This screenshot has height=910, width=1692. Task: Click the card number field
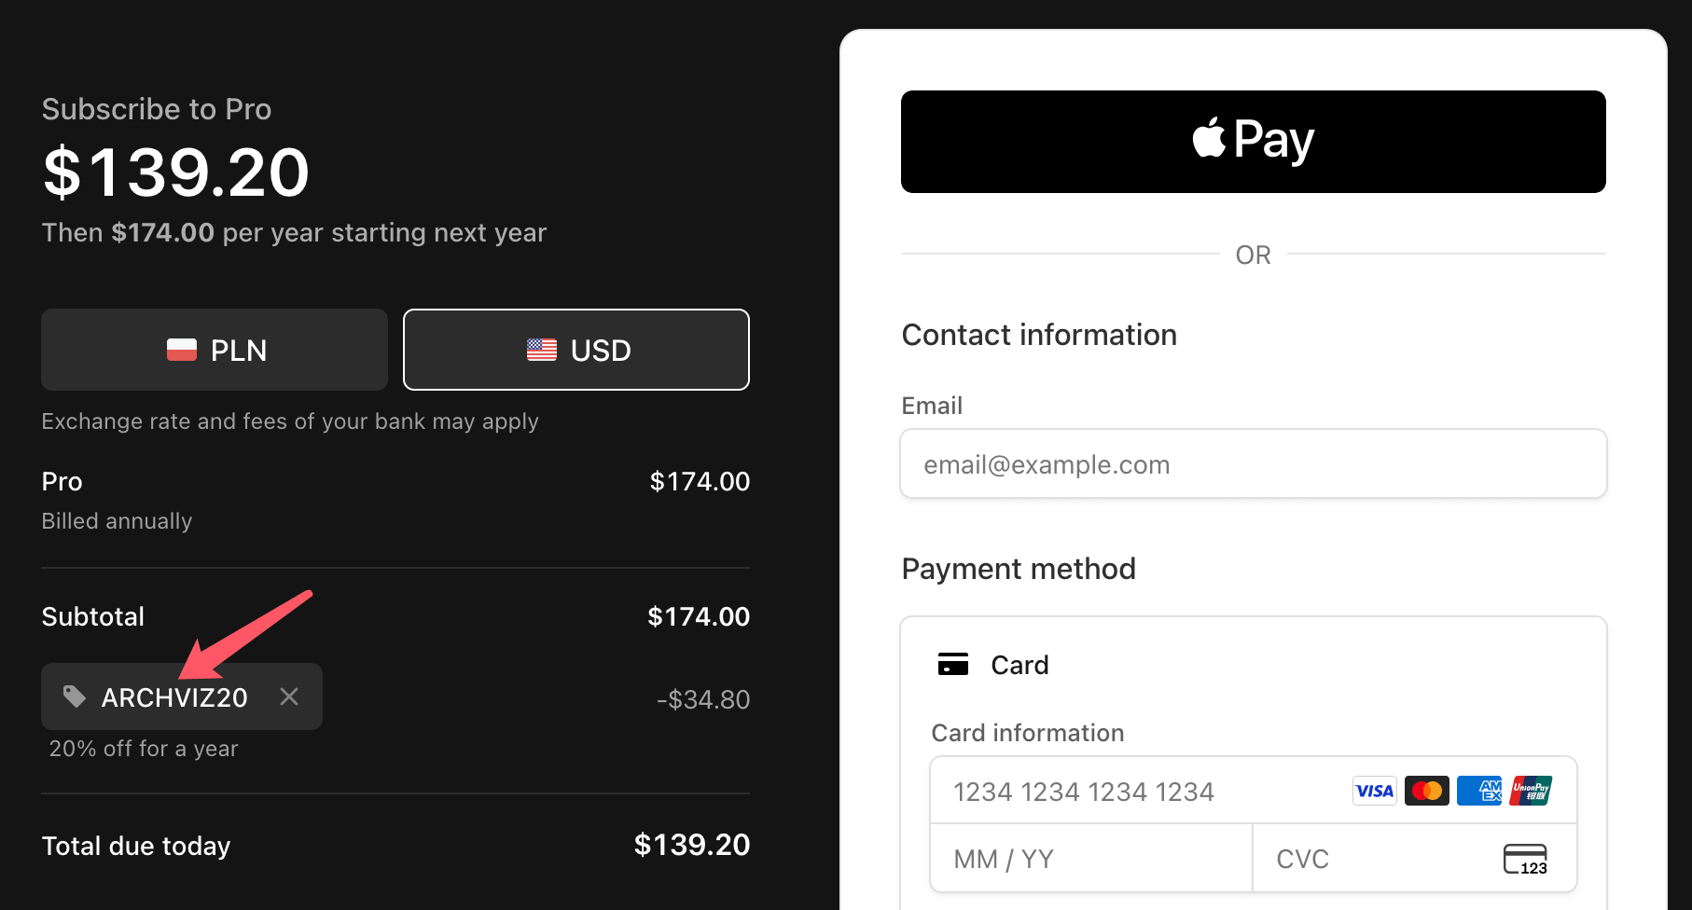1254,791
